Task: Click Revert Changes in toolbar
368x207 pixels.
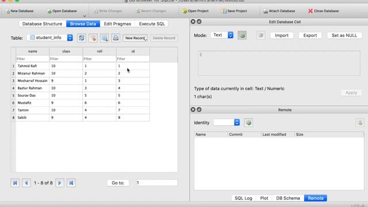Action: click(151, 11)
